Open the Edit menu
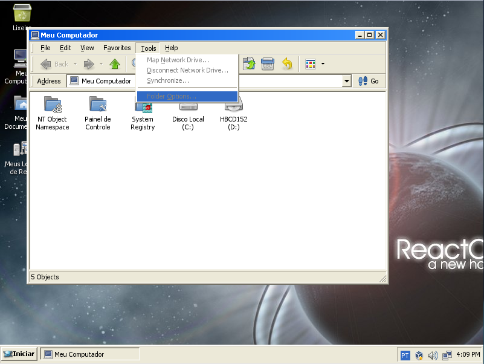Screen dimensions: 484x364 tap(65, 48)
